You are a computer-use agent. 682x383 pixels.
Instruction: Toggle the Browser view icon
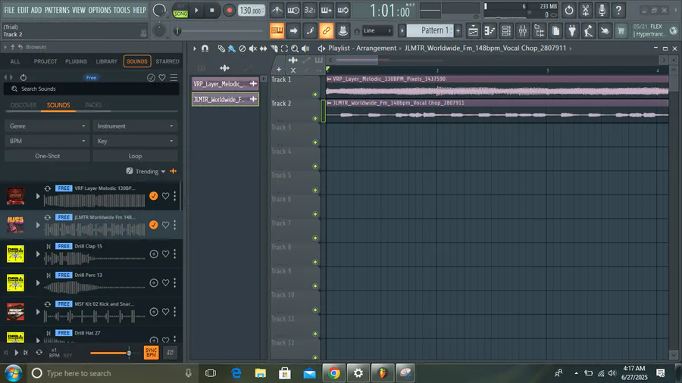(540, 30)
